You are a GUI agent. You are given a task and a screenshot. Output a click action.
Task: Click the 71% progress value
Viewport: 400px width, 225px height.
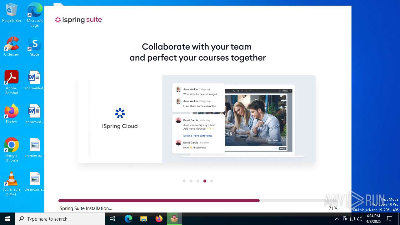coord(333,208)
